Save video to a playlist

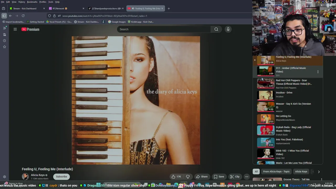tap(219, 177)
